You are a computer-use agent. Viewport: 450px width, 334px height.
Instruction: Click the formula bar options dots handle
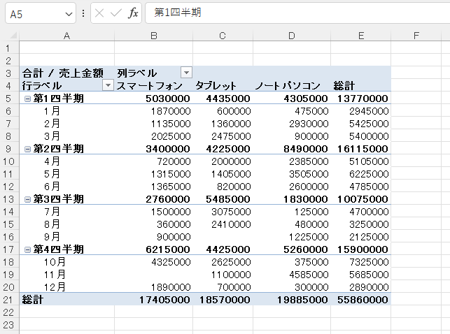click(x=83, y=13)
